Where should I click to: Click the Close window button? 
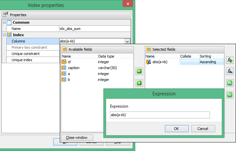click(77, 138)
